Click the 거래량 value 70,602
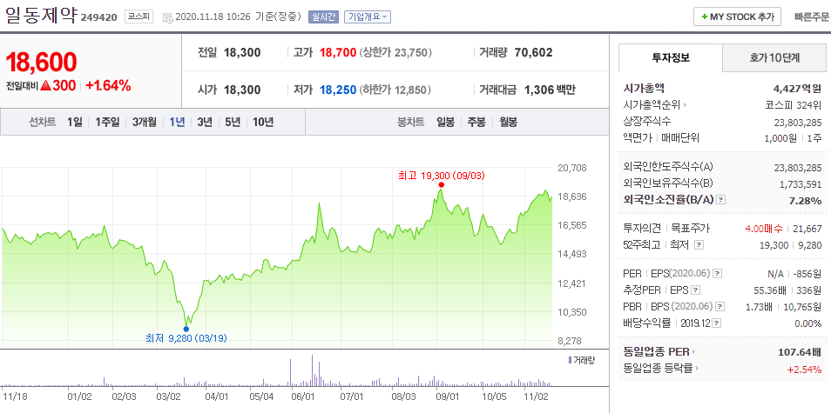 533,52
